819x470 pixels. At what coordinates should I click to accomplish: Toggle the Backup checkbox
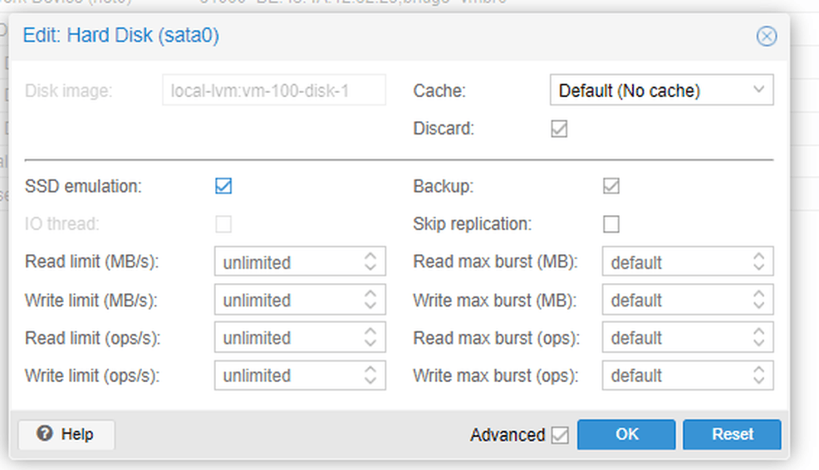coord(611,186)
